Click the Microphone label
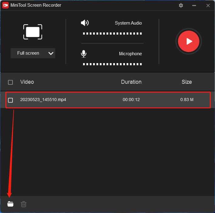 [130, 54]
